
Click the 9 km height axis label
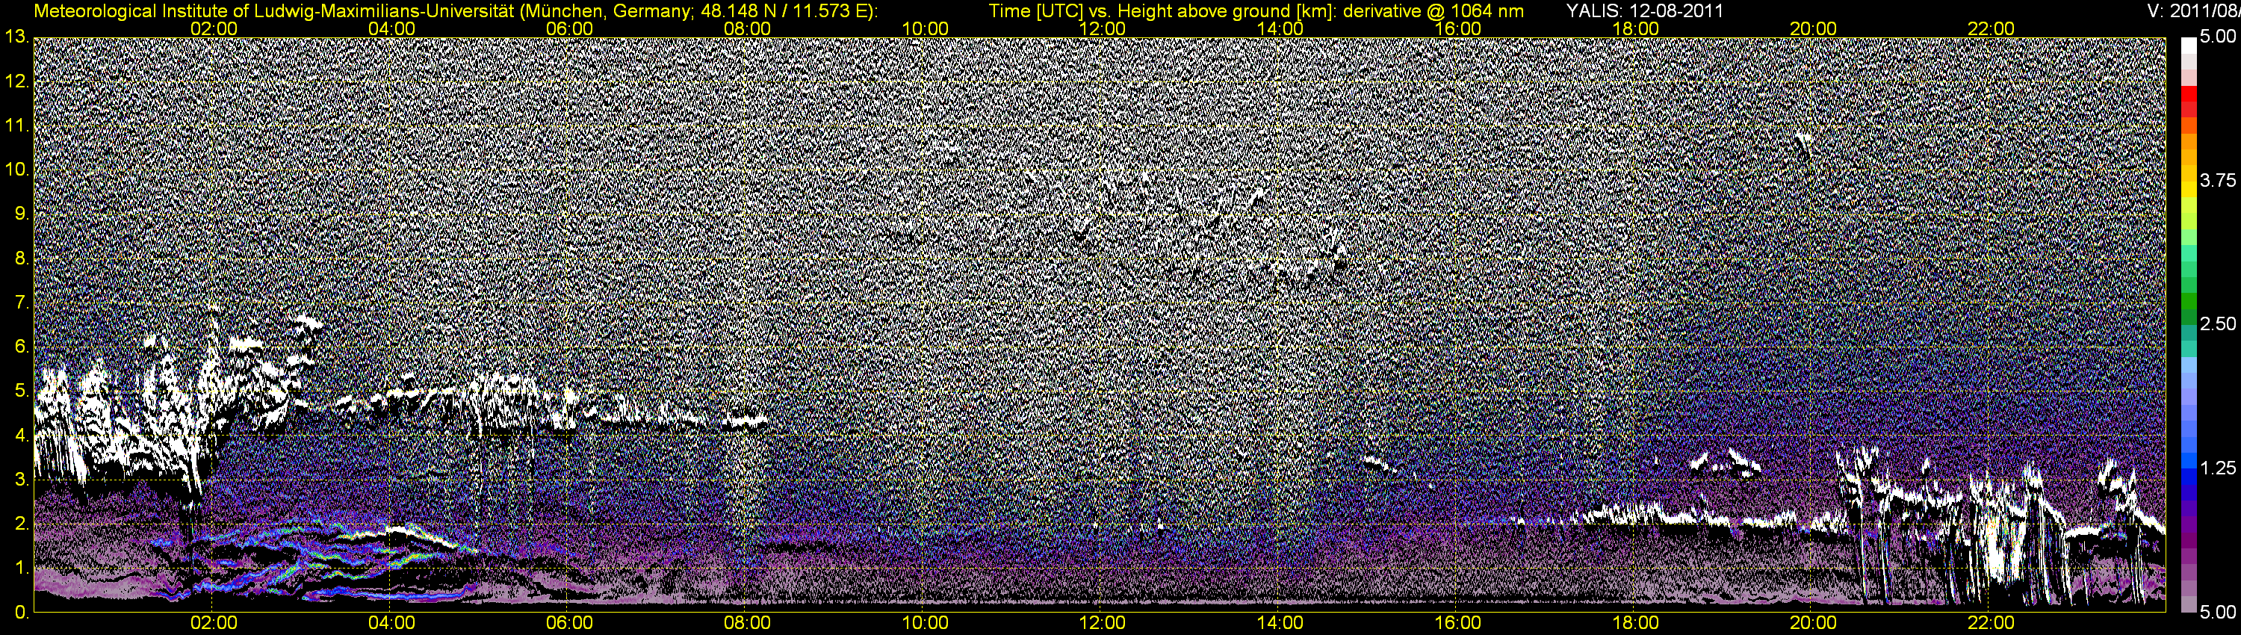point(21,214)
